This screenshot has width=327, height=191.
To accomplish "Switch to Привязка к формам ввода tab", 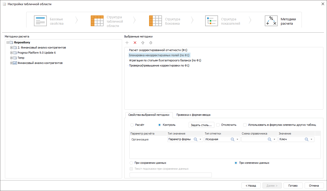I will [193, 115].
